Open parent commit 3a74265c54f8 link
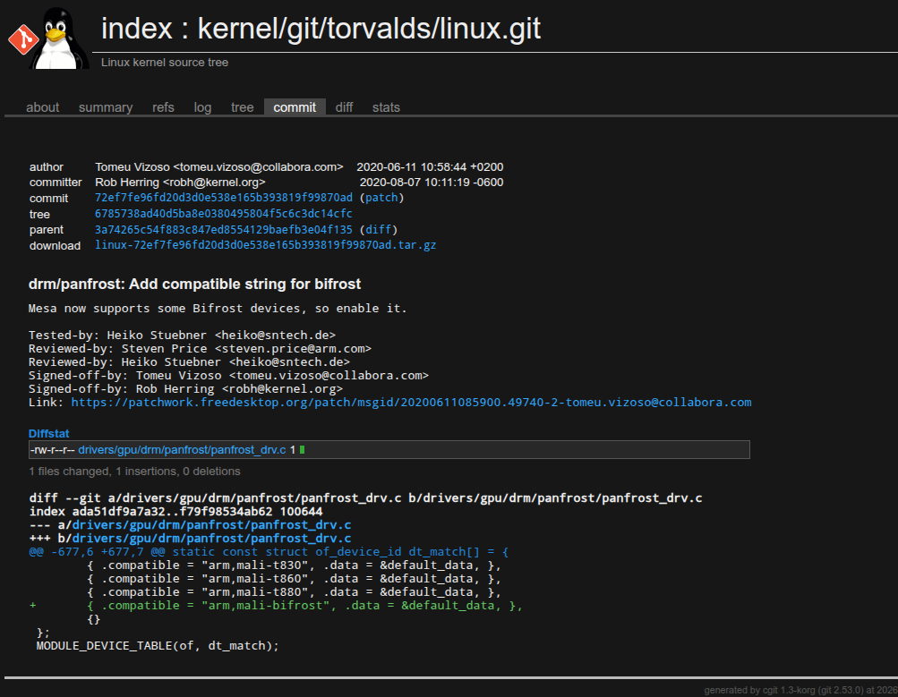 point(224,229)
